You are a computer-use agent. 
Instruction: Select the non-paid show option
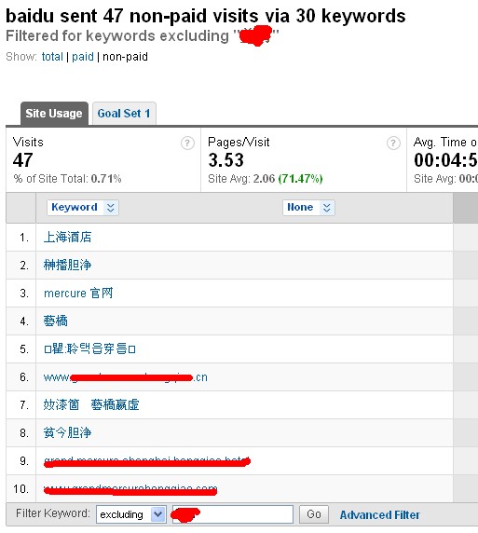(x=125, y=57)
